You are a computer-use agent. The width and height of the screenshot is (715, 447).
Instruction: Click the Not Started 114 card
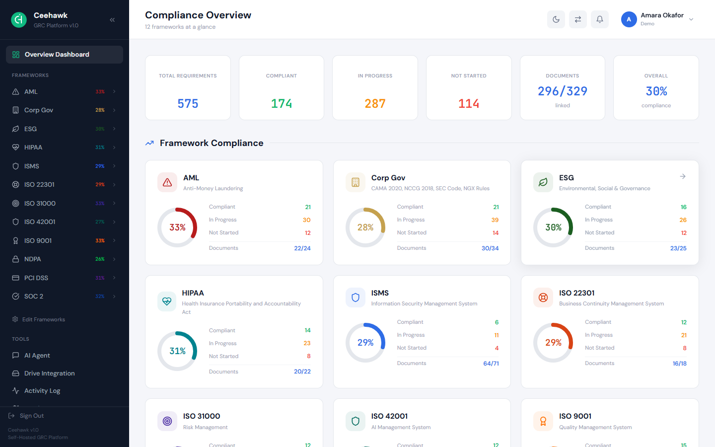pyautogui.click(x=469, y=87)
